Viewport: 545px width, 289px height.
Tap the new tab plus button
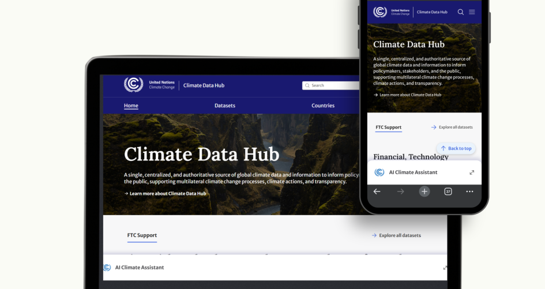click(424, 192)
